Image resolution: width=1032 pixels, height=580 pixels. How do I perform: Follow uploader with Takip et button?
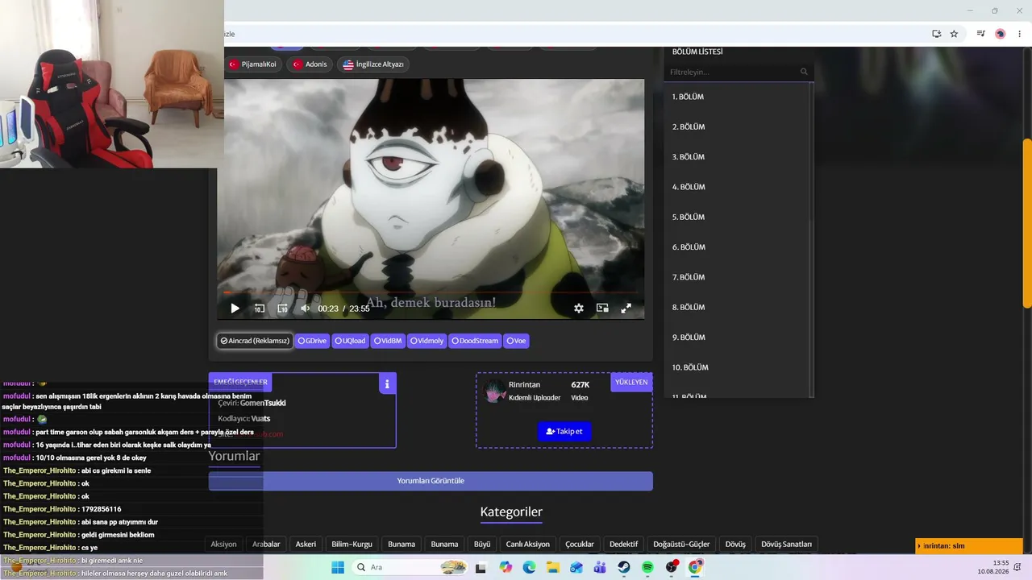point(564,431)
